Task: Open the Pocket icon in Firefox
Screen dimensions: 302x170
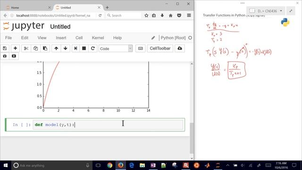Action: click(179, 16)
